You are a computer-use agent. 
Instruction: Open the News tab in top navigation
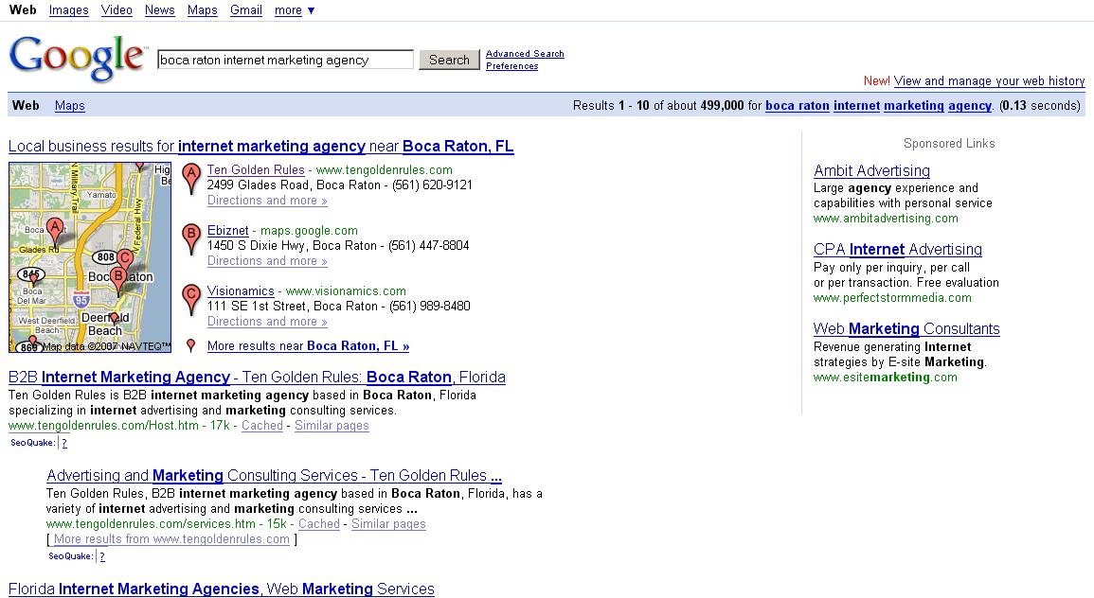(160, 10)
